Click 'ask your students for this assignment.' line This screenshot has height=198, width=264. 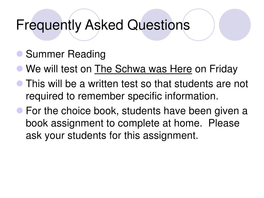112,136
